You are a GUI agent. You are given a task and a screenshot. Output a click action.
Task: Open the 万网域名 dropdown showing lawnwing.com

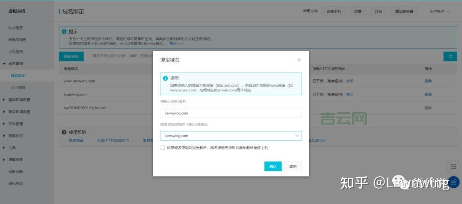coord(231,136)
